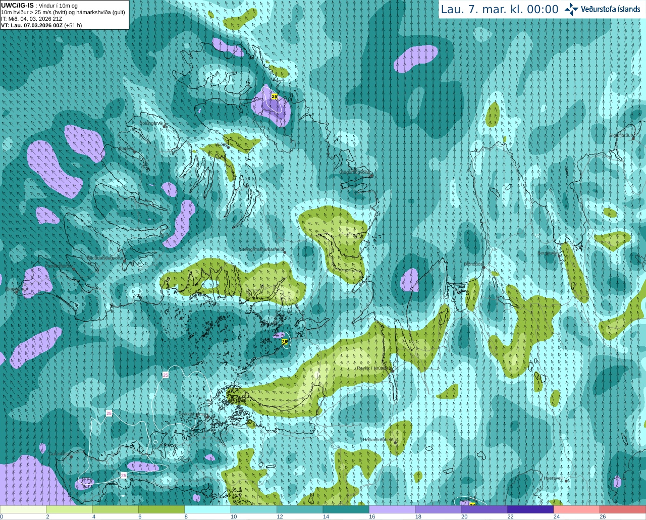Image resolution: width=646 pixels, height=520 pixels.
Task: Click the Veðurstofa Íslands logo icon
Action: click(571, 9)
